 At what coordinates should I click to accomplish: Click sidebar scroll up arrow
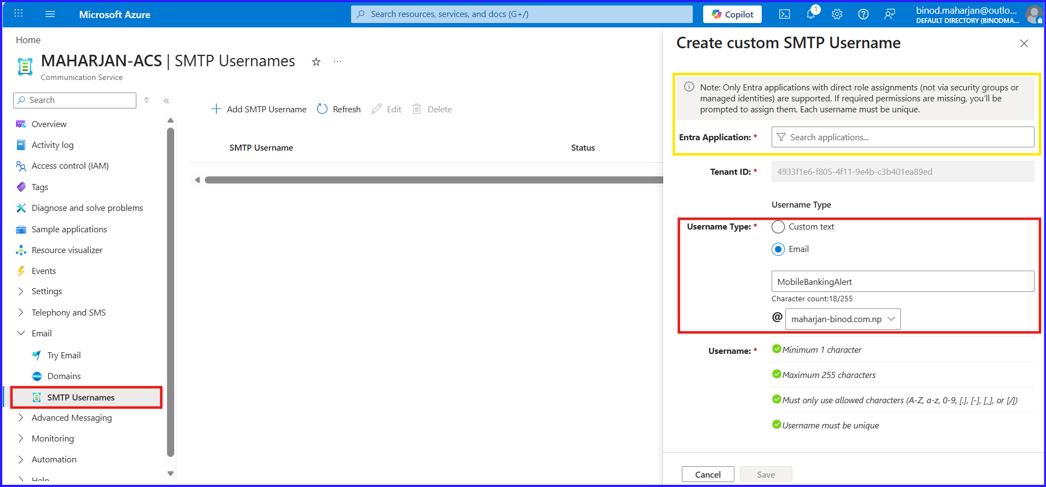click(x=170, y=120)
